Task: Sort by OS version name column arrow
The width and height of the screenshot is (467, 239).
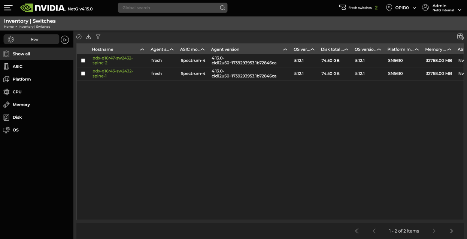Action: pos(312,49)
